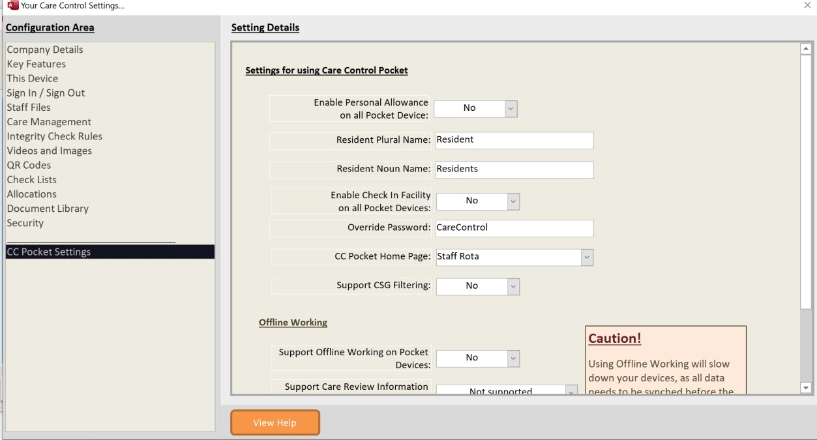Image resolution: width=817 pixels, height=440 pixels.
Task: Select CC Pocket Settings entry
Action: (110, 252)
